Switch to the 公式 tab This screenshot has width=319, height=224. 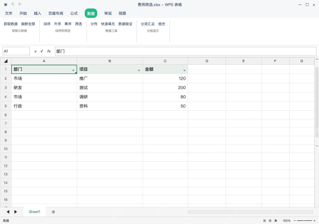(74, 13)
